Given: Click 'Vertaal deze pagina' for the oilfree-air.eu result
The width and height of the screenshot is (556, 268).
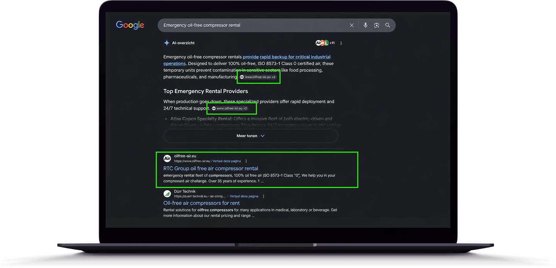Looking at the screenshot, I should point(227,161).
